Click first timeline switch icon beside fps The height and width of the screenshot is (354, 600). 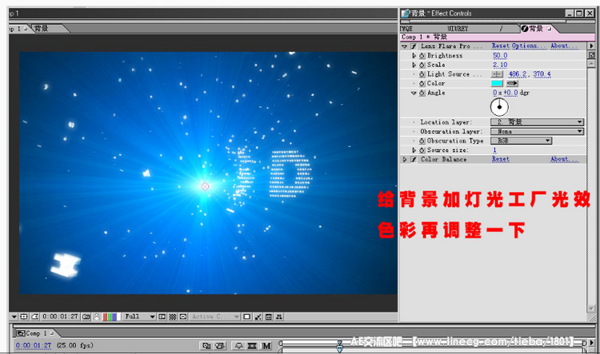[x=206, y=345]
